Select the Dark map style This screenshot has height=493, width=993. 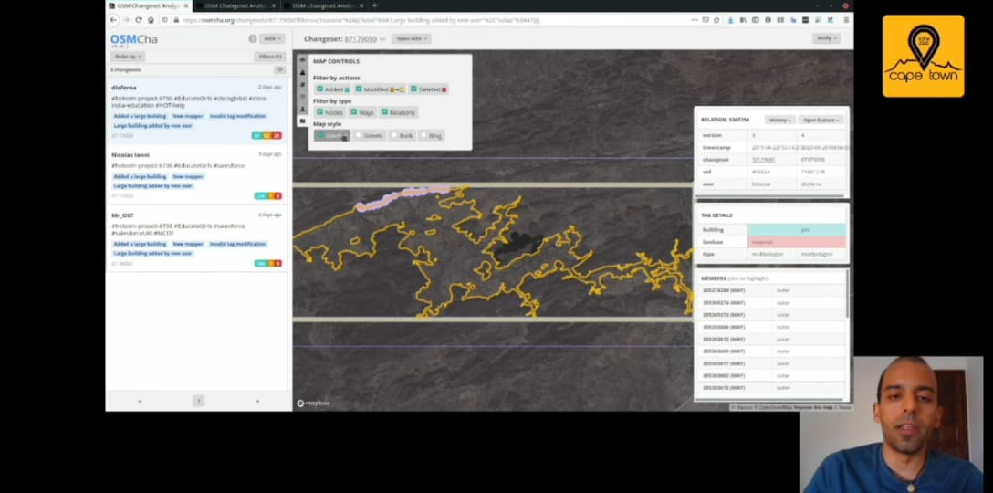[x=401, y=136]
